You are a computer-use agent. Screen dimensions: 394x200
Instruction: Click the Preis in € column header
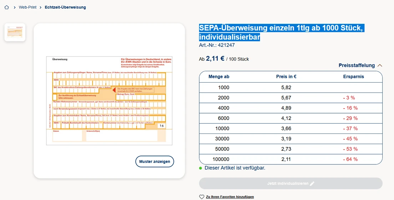(x=286, y=77)
